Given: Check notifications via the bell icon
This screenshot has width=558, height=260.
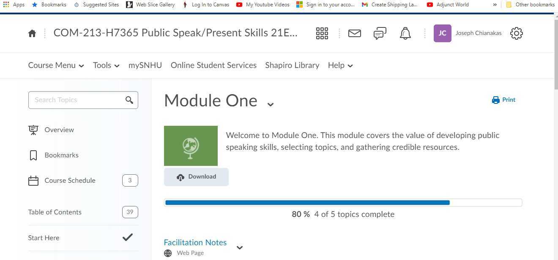Looking at the screenshot, I should (405, 33).
